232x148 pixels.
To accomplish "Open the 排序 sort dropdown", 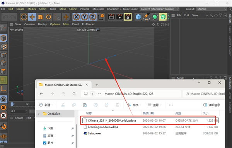I will pos(134,105).
